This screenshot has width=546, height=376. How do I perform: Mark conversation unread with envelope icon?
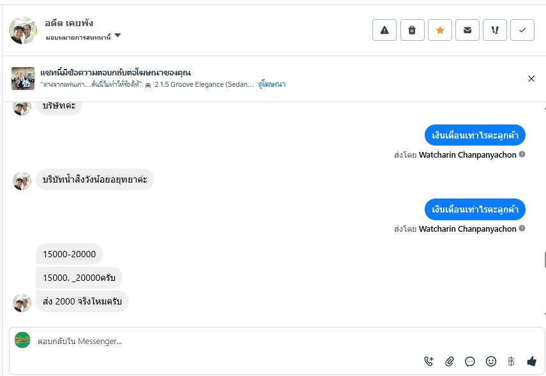(467, 30)
